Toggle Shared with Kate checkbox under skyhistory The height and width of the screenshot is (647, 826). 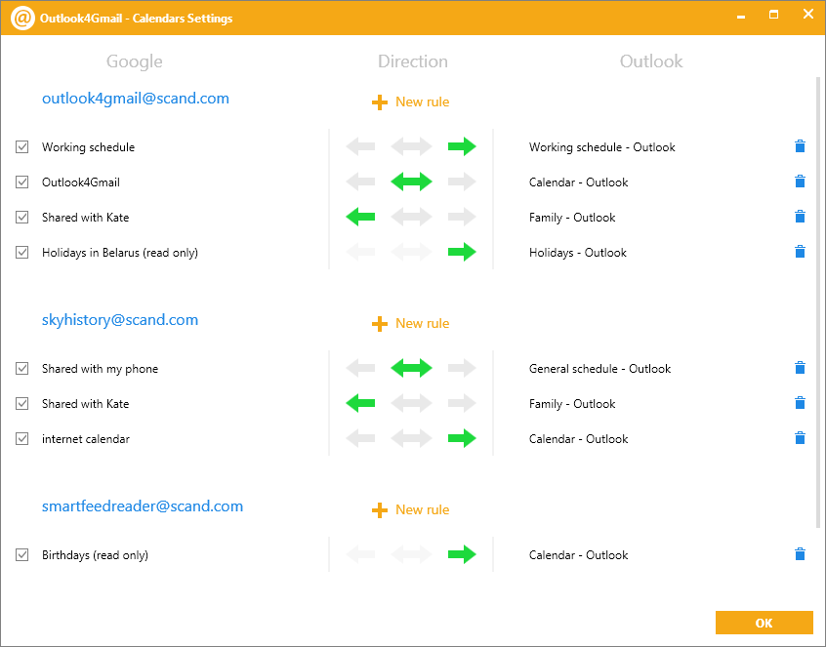click(22, 404)
